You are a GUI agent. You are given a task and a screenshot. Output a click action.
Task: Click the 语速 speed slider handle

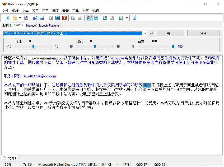tap(34, 47)
